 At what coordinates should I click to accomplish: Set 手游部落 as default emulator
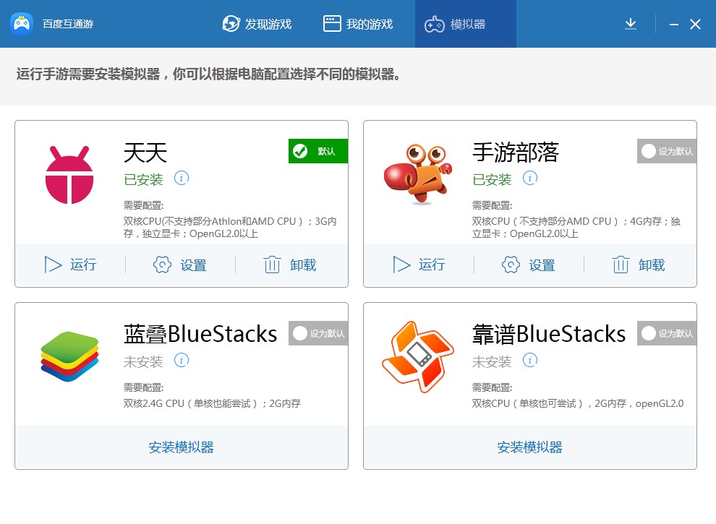[667, 151]
